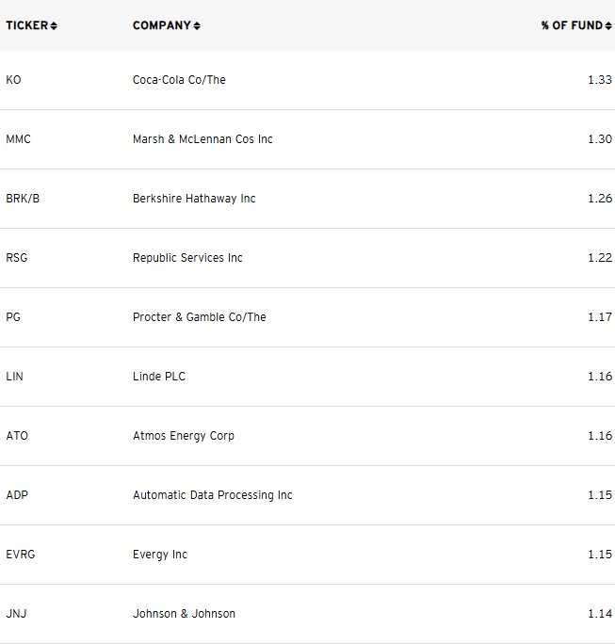Click the % OF FUND header text
This screenshot has width=615, height=644.
tap(572, 25)
